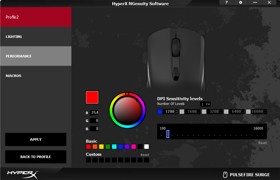Click the B value input field
Screen dimensions: 280x180
pos(94,129)
